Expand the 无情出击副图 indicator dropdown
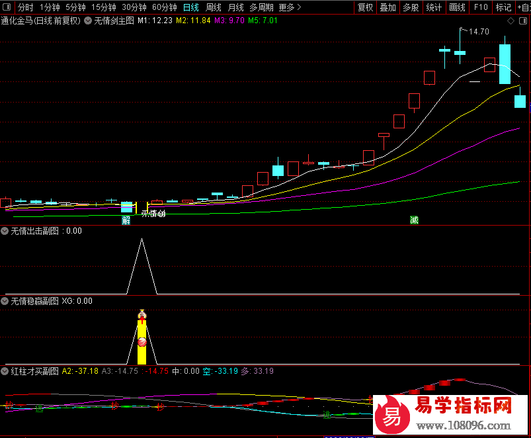This screenshot has width=531, height=438. pos(5,231)
